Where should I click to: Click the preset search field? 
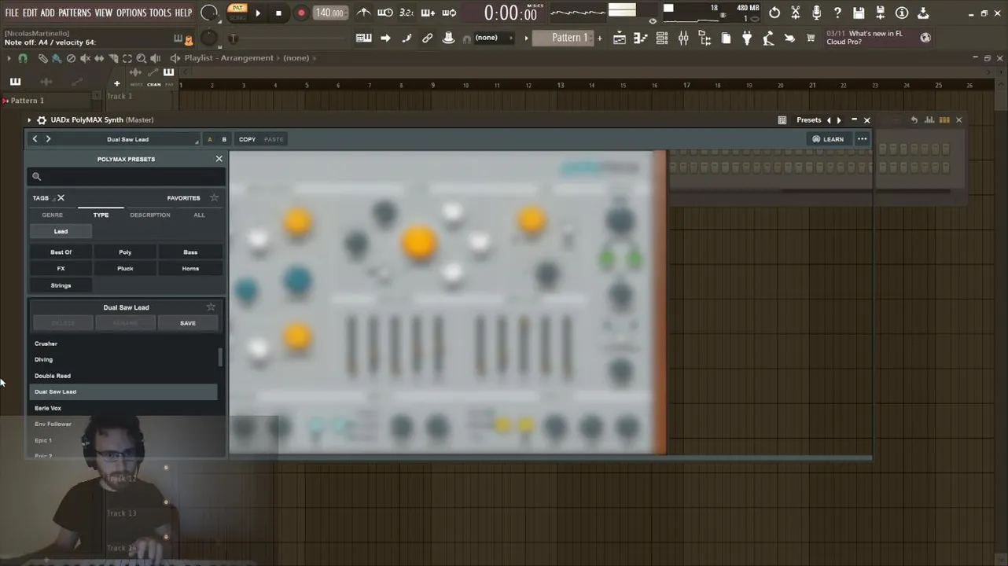coord(126,177)
